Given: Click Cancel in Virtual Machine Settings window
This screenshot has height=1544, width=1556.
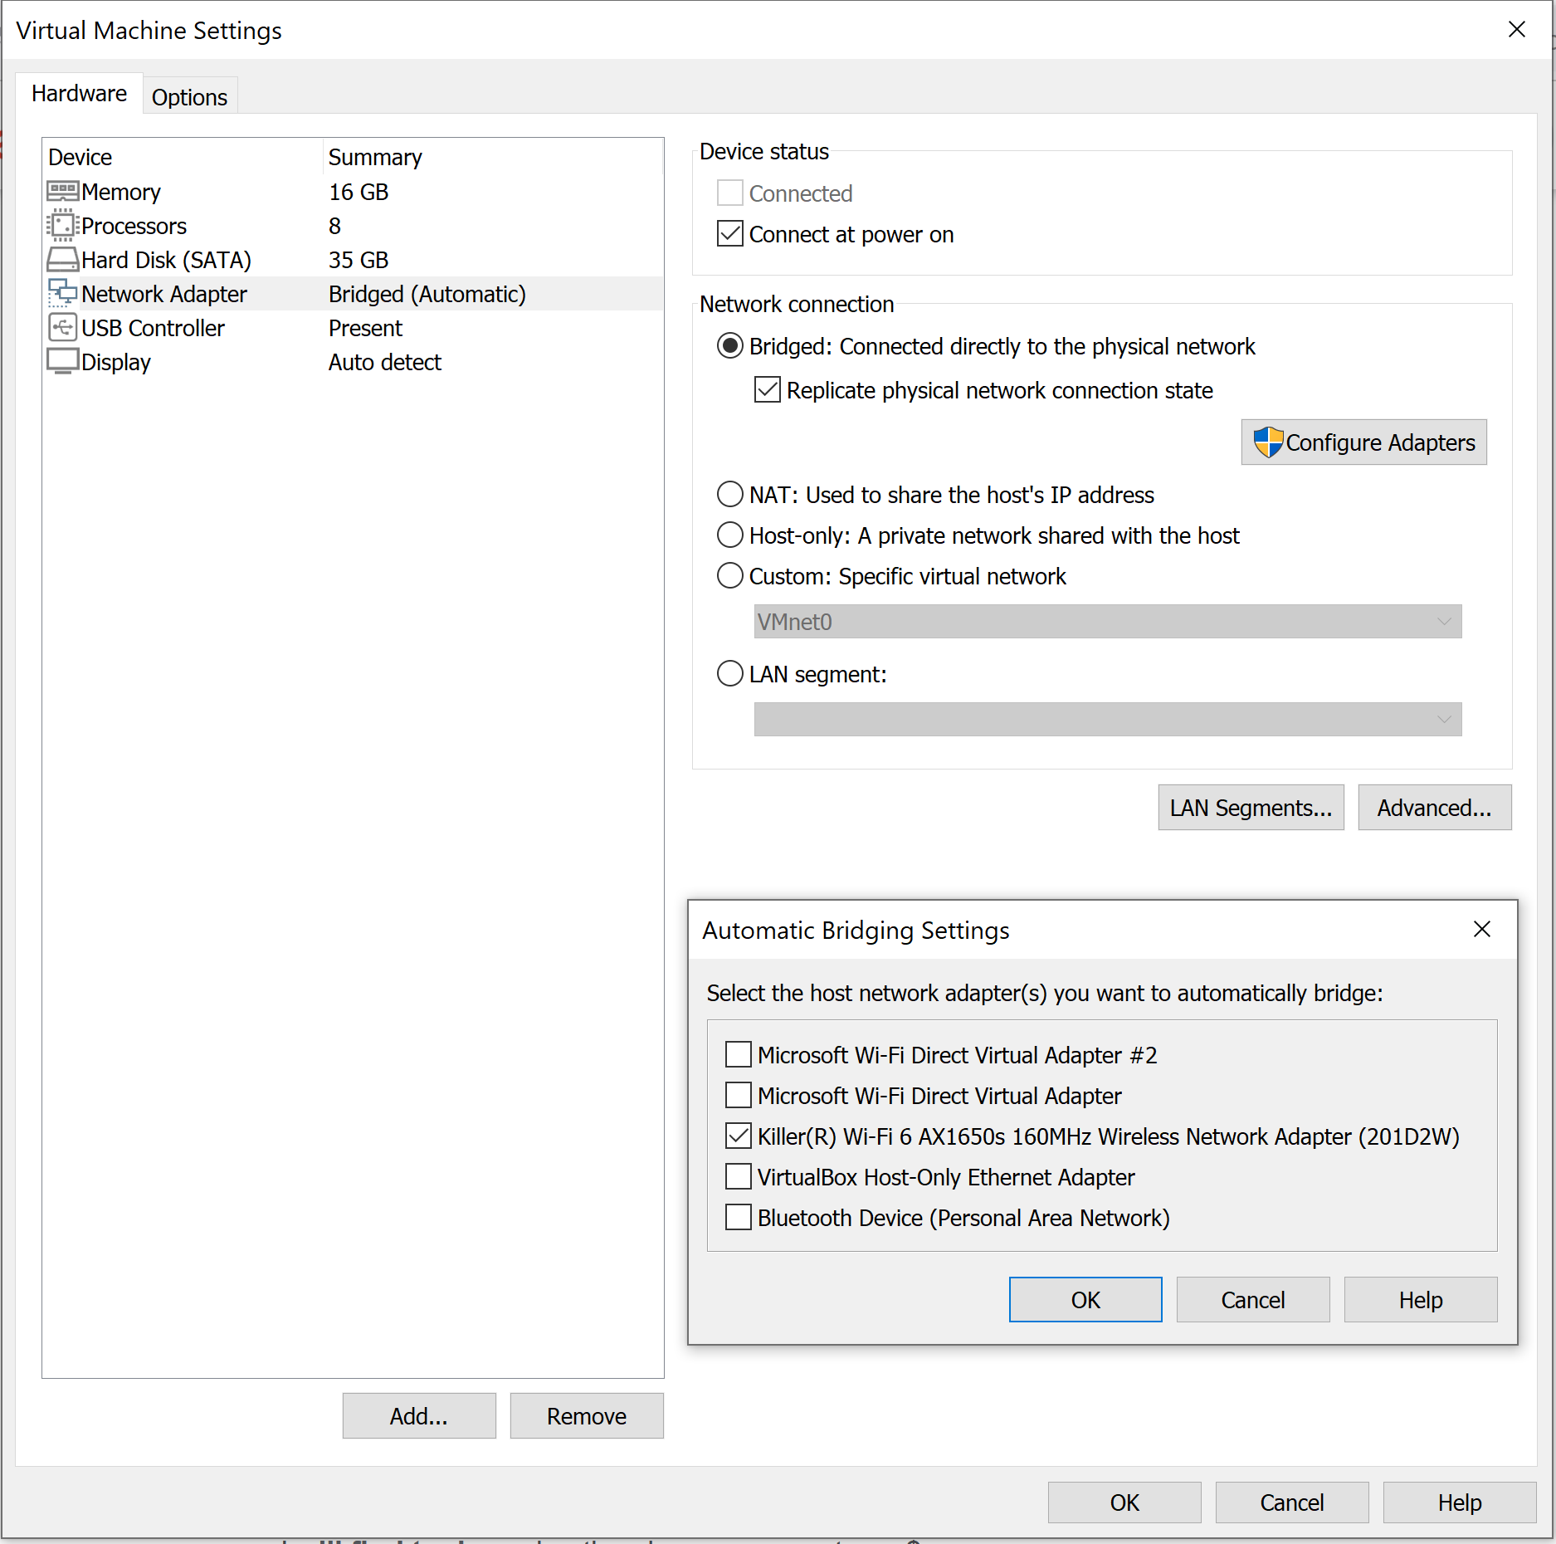Looking at the screenshot, I should tap(1292, 1502).
